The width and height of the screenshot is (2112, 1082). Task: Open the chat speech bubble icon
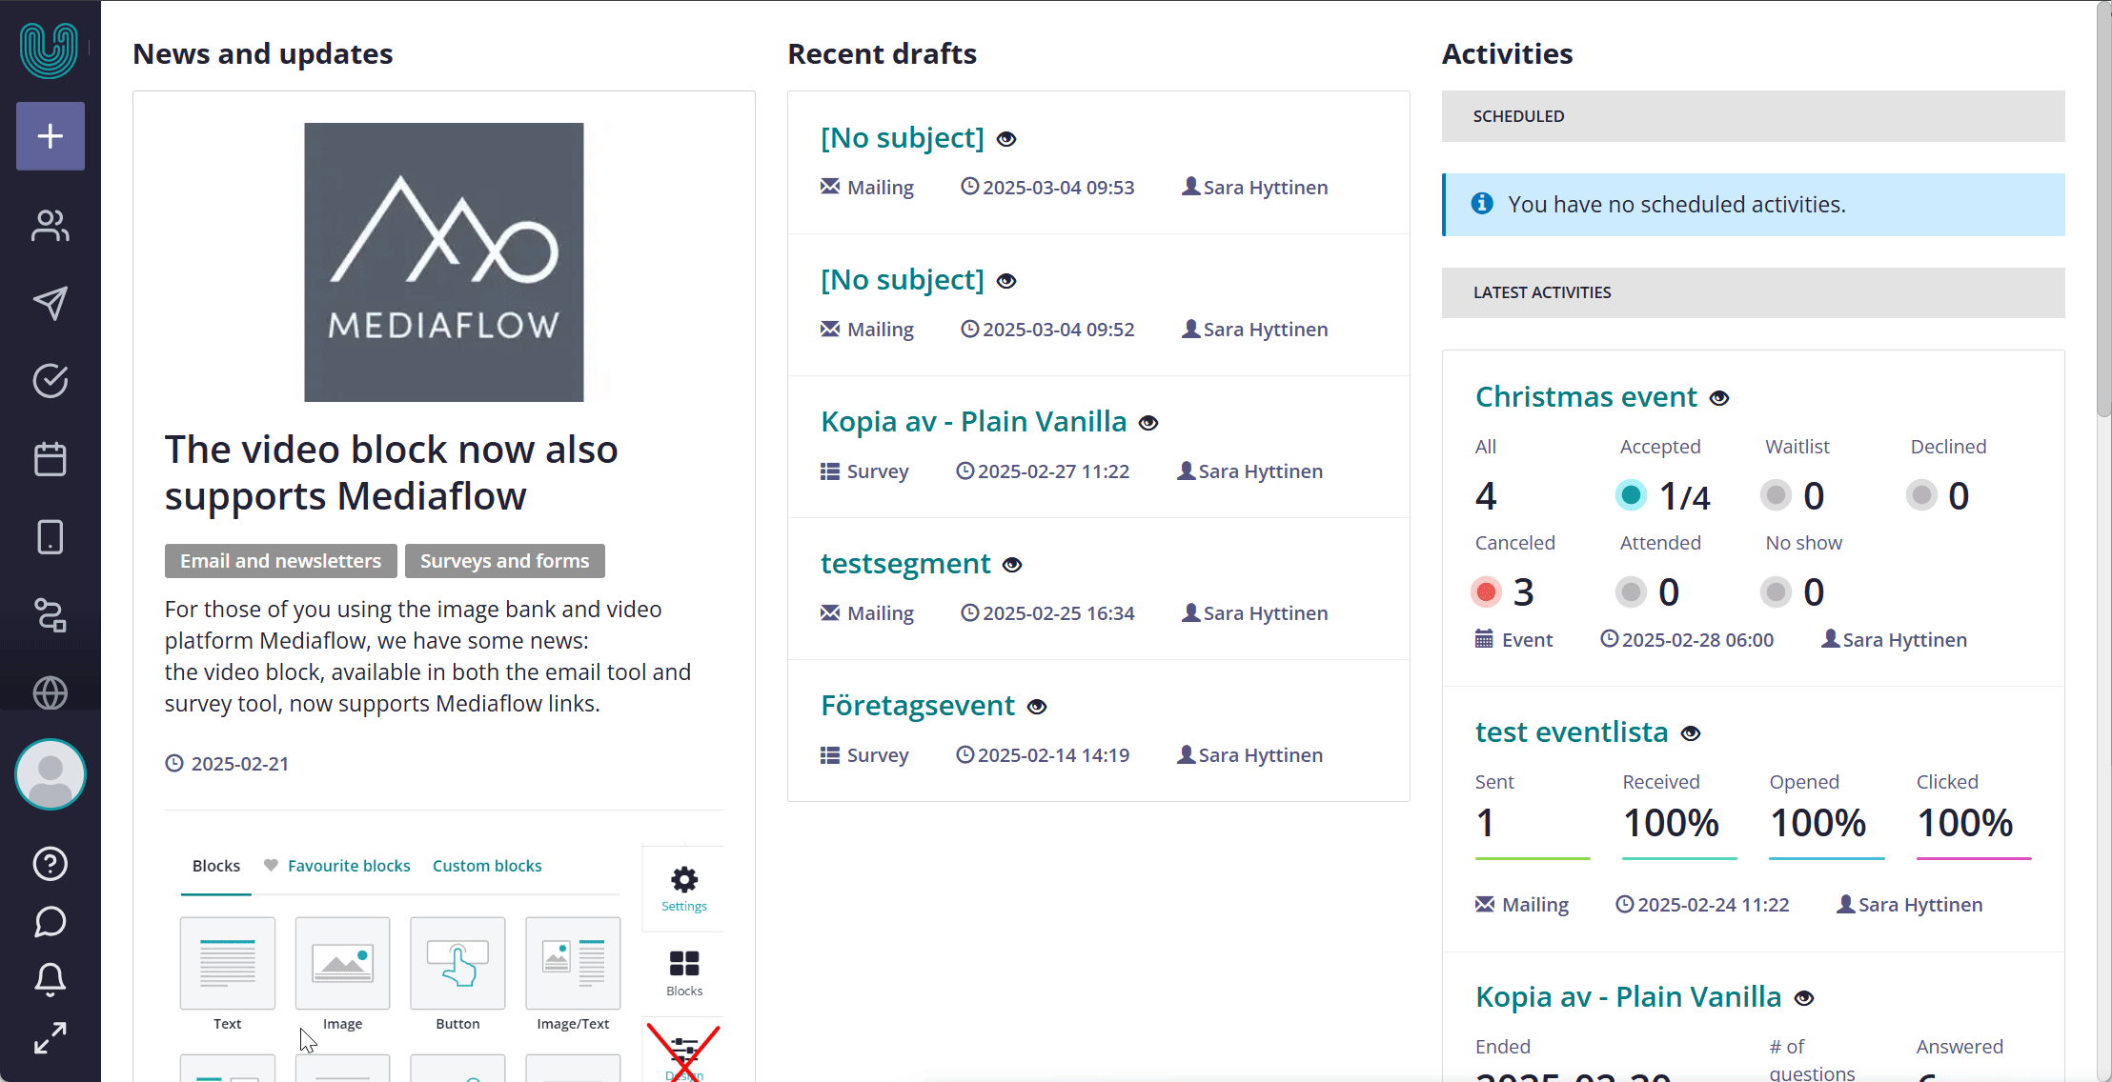pyautogui.click(x=51, y=921)
